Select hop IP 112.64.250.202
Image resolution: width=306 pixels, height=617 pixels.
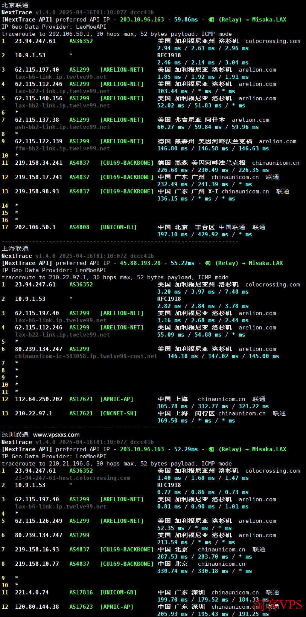[39, 399]
